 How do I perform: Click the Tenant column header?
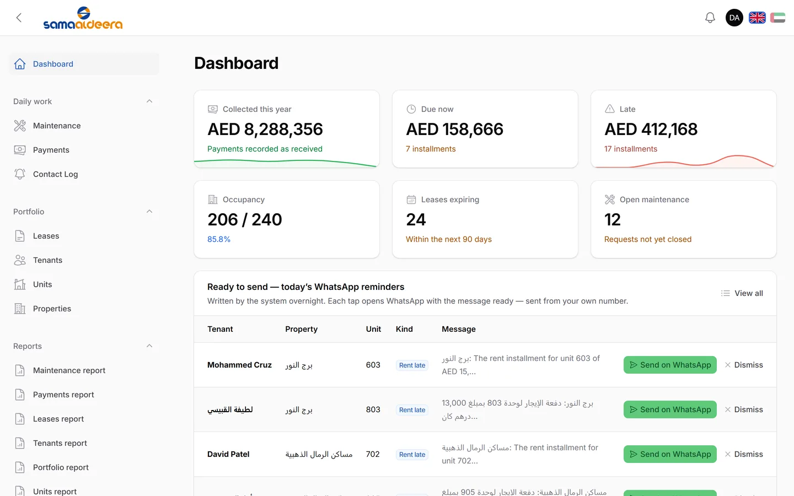(220, 329)
